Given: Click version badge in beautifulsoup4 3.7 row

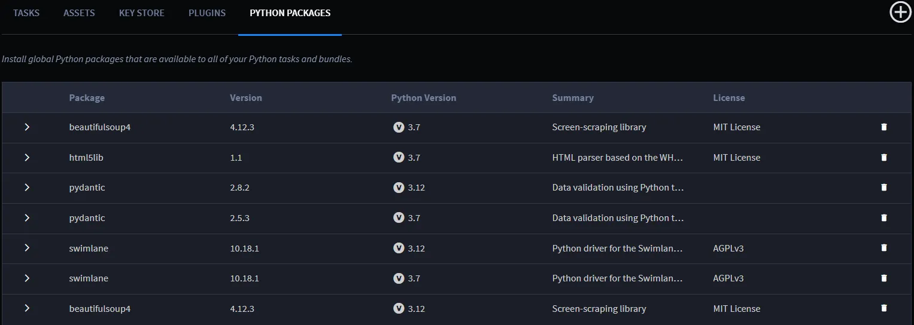Looking at the screenshot, I should tap(399, 127).
